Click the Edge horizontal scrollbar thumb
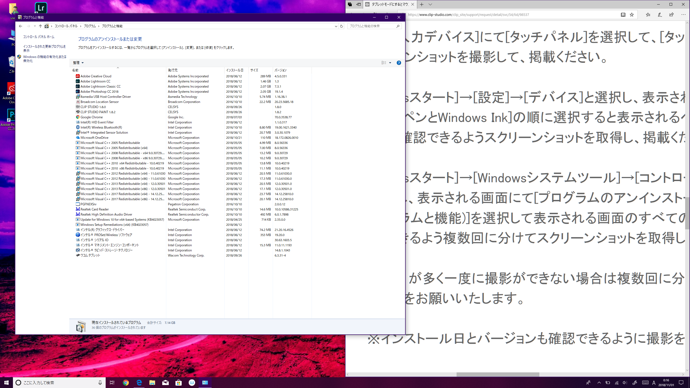The image size is (690, 388). coord(498,375)
